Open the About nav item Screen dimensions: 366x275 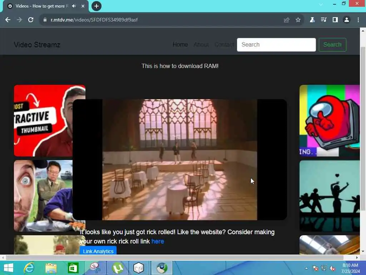[201, 44]
